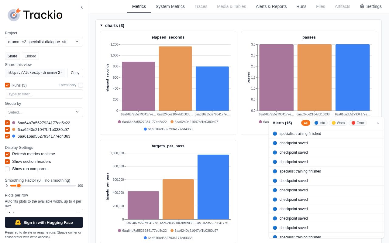Click the targets_per_pass chart title

168,146
